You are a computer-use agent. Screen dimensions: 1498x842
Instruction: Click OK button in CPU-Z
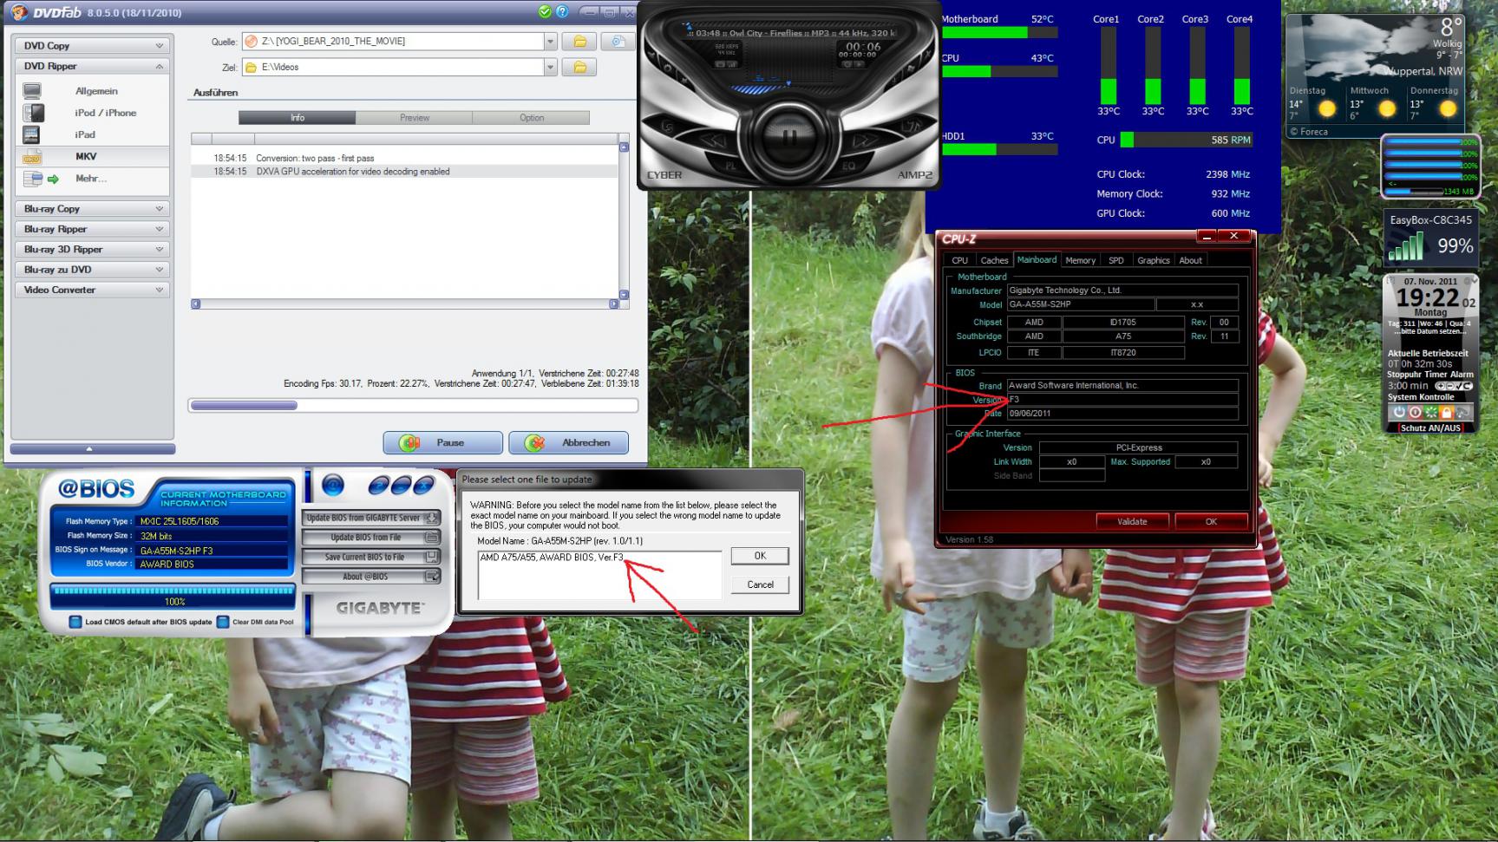click(x=1211, y=521)
